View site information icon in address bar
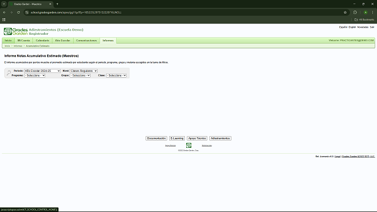Image resolution: width=377 pixels, height=212 pixels. tap(27, 12)
